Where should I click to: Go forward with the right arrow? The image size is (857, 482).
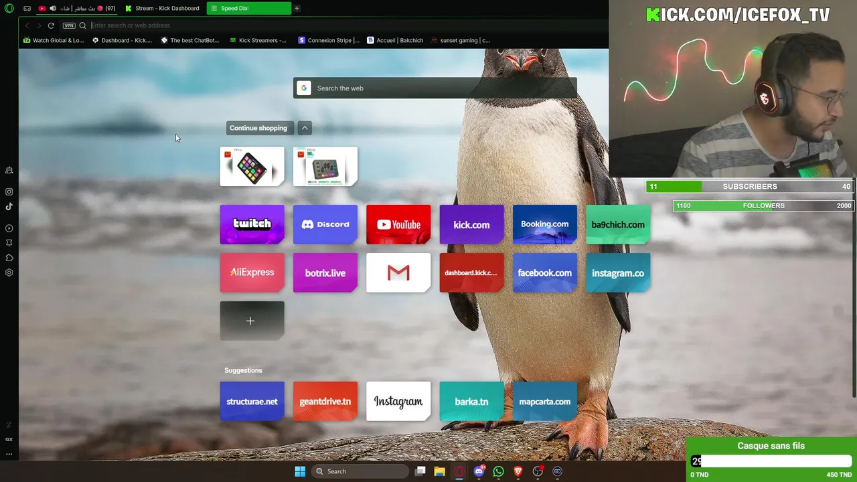(39, 25)
